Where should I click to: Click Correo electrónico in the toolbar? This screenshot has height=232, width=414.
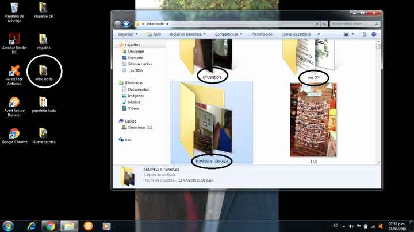(296, 34)
